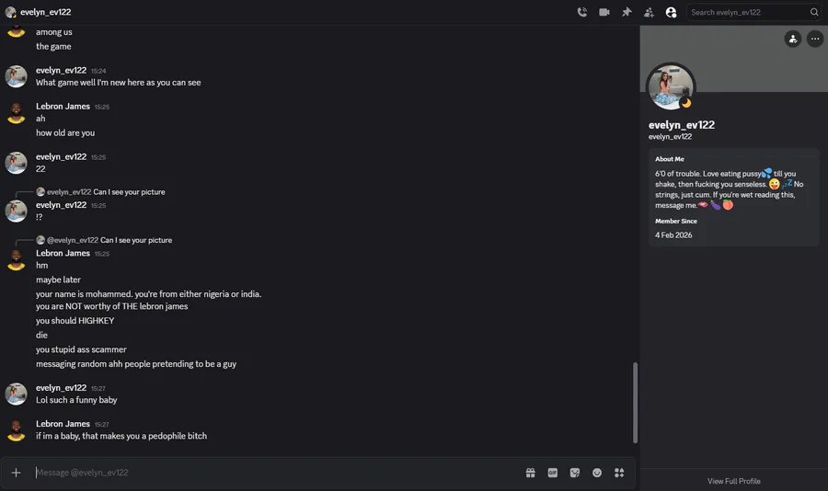
Task: Click the chat scrollbar thumb
Action: point(634,402)
